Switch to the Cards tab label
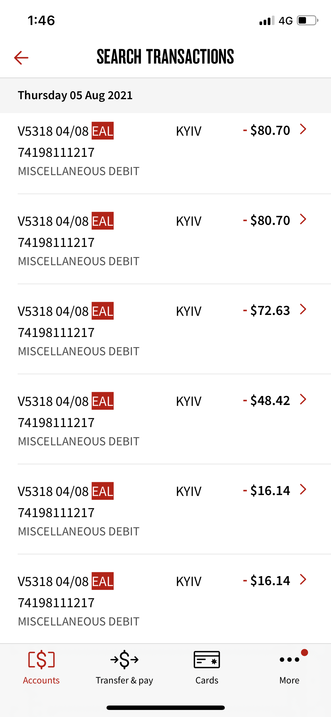The image size is (331, 717). 207,680
